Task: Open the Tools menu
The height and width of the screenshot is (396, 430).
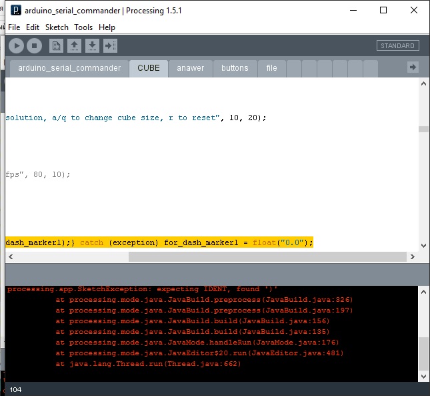Action: (x=83, y=27)
